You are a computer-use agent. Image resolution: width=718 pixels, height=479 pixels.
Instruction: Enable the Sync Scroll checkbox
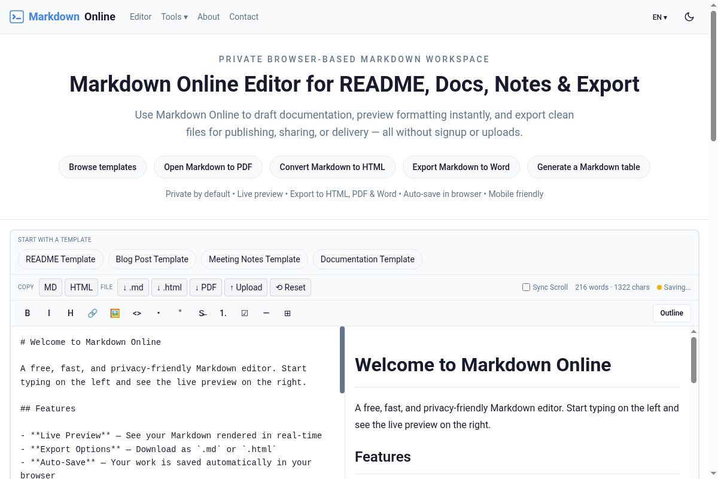point(527,287)
